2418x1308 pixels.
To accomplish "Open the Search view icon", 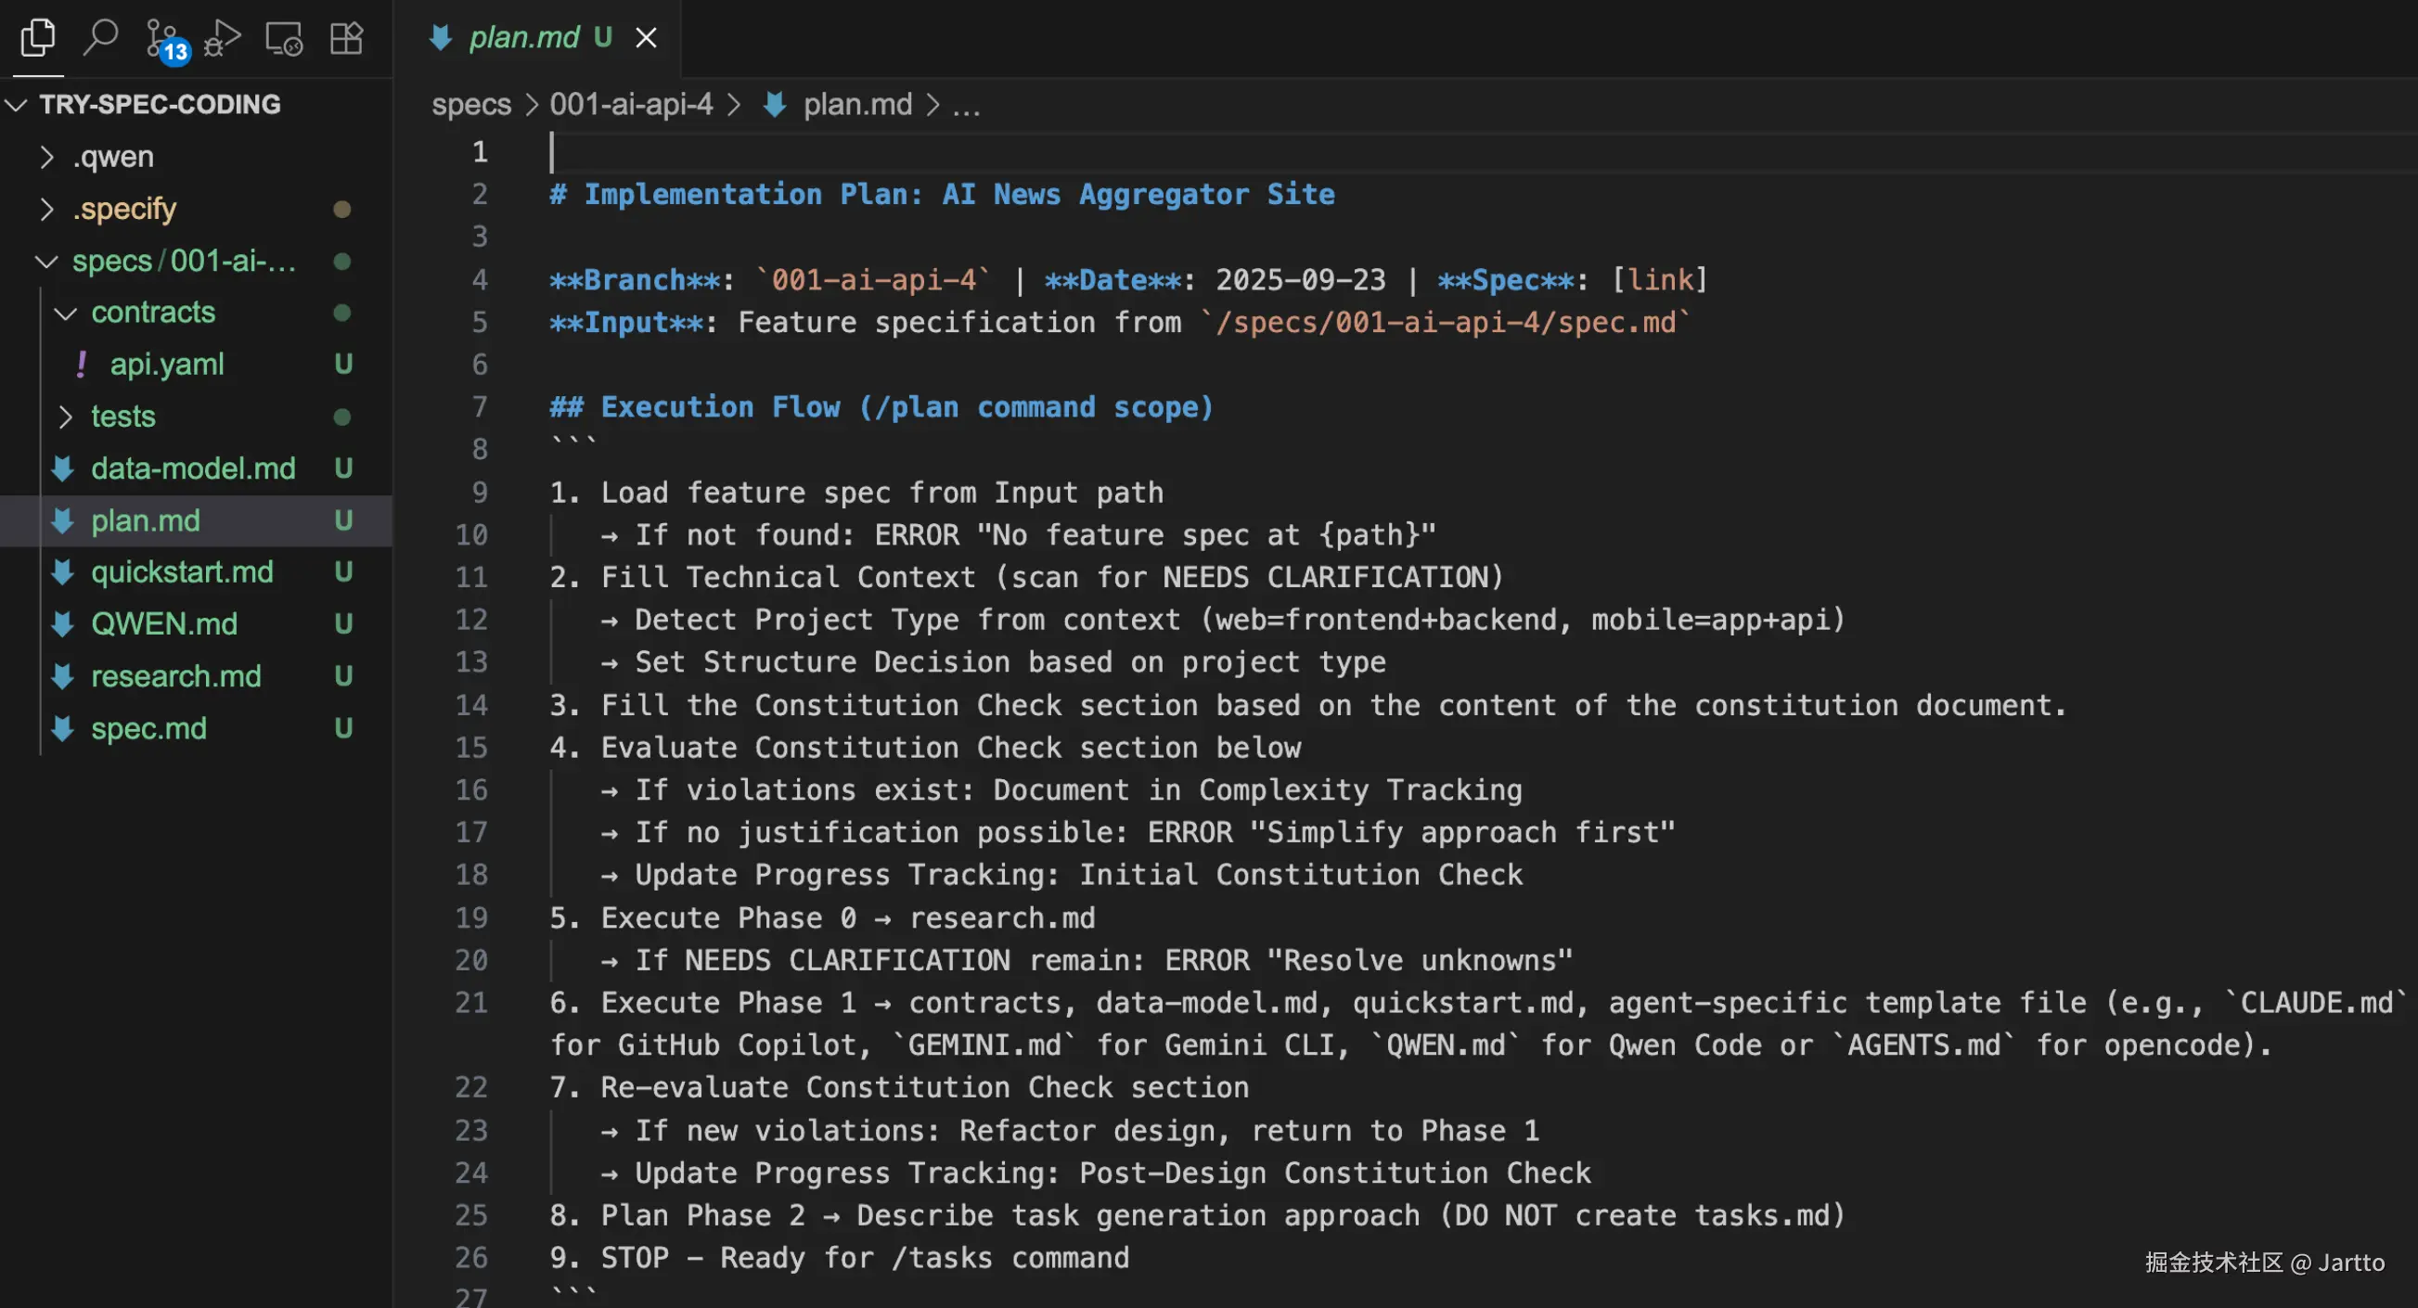I will 99,37.
